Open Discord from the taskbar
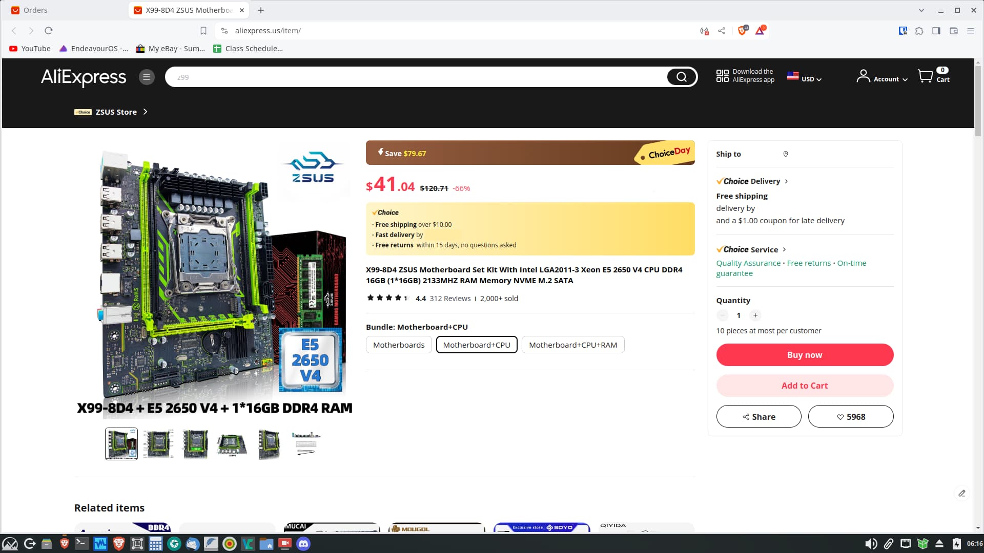Viewport: 984px width, 553px height. click(x=303, y=544)
